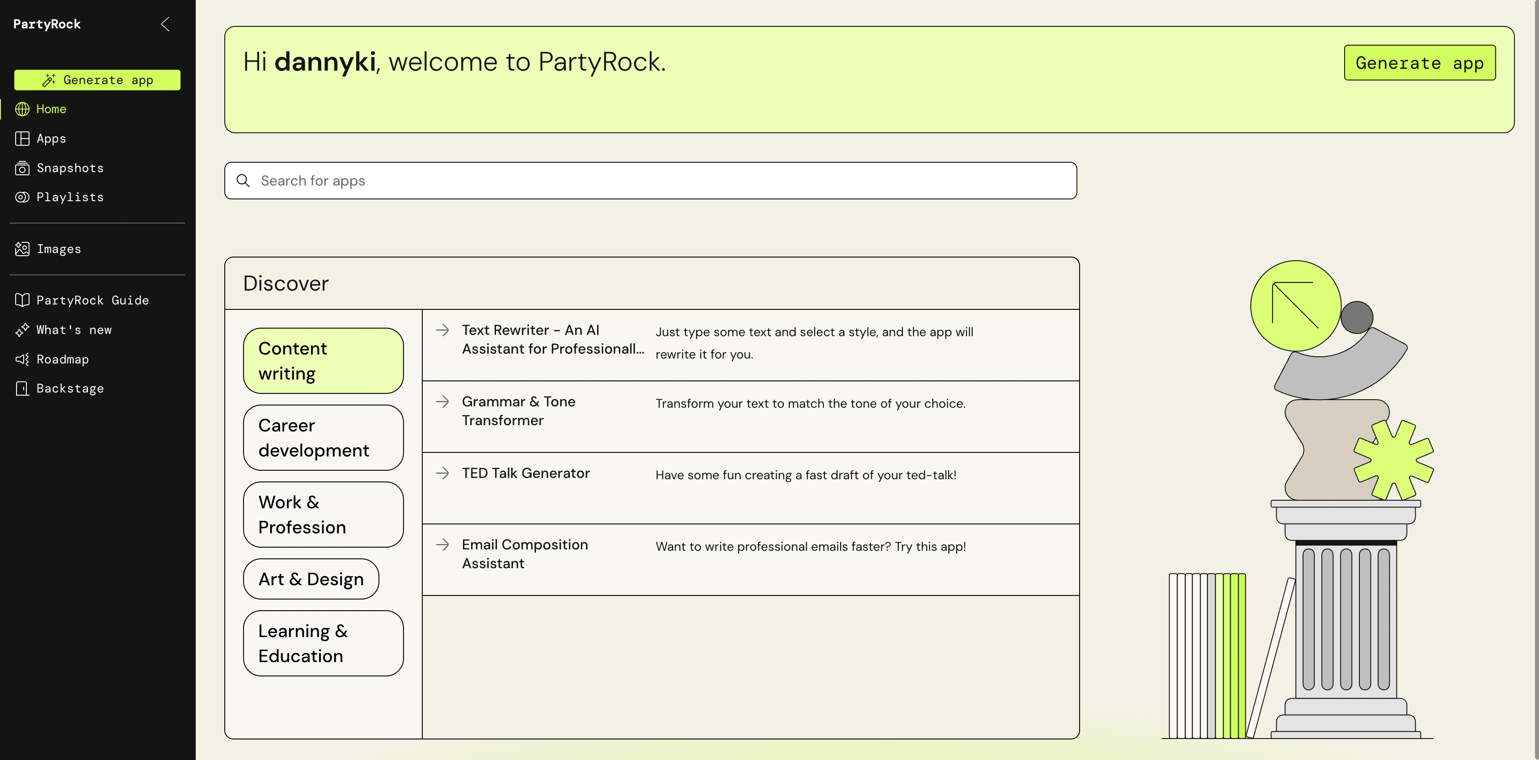Click the Images icon in sidebar
The image size is (1539, 760).
click(22, 249)
